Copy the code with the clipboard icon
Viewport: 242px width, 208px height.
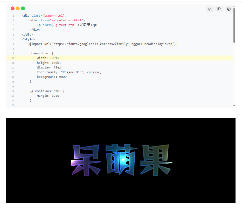click(x=219, y=9)
